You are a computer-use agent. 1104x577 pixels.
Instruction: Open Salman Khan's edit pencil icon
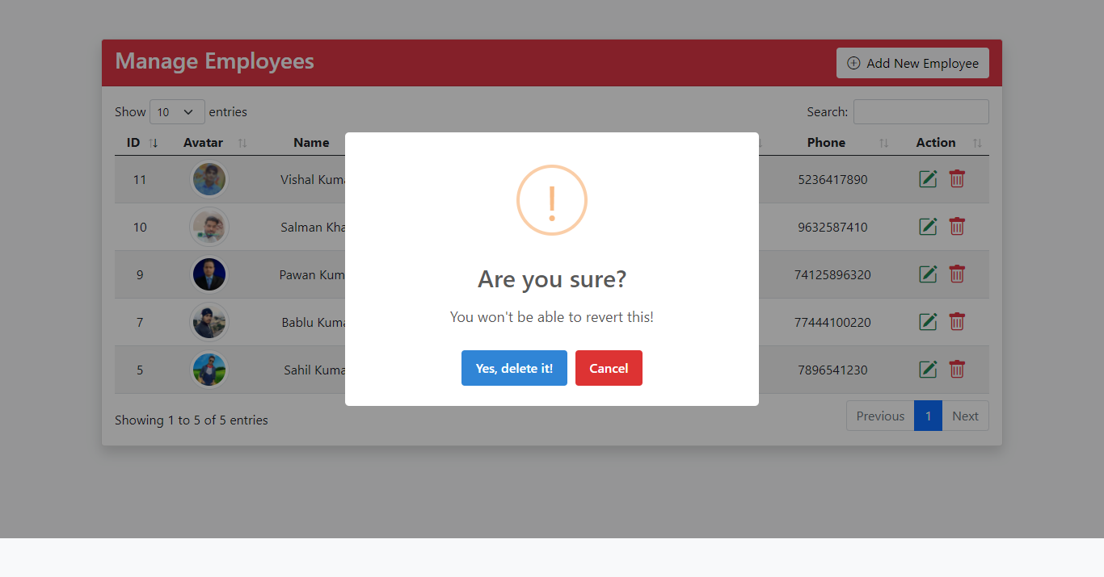(928, 227)
